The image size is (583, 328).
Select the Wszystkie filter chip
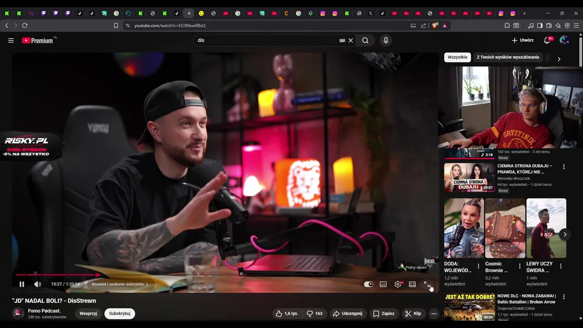457,57
